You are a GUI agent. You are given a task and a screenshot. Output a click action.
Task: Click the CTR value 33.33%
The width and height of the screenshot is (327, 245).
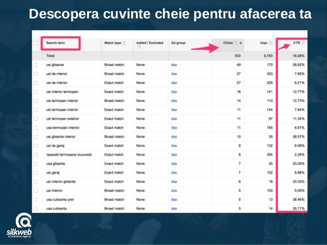(x=298, y=182)
